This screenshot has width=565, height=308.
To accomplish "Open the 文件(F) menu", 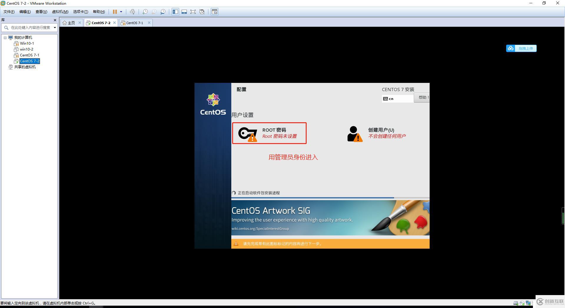I will 9,12.
